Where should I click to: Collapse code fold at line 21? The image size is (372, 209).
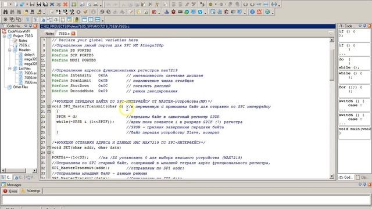49,111
